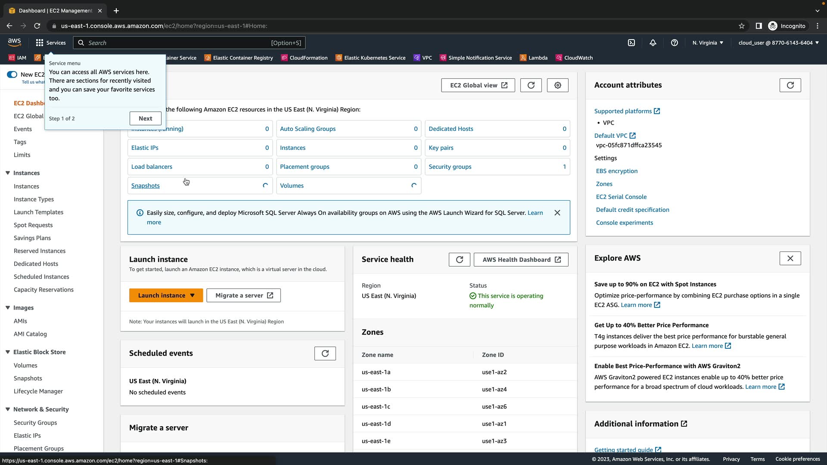Open the cloud_user account dropdown
Screen dimensions: 827x465
pyautogui.click(x=778, y=43)
